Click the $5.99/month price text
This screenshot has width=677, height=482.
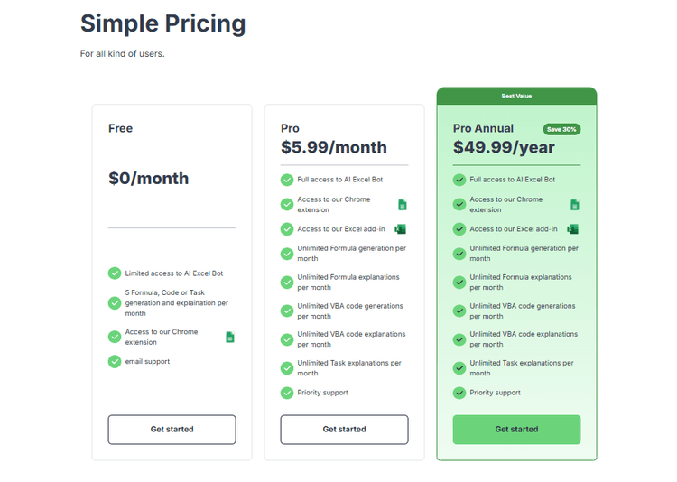coord(334,148)
